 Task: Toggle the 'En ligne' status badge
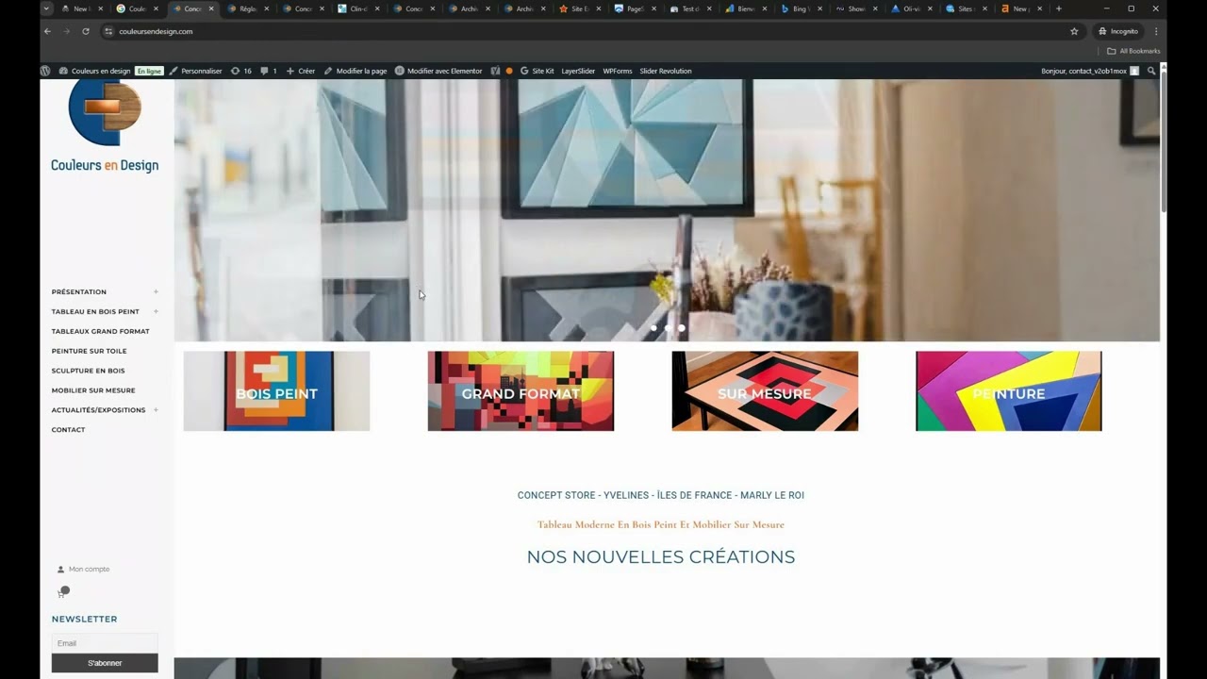pos(149,71)
